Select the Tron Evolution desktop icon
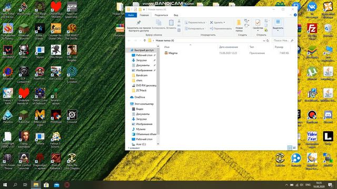The height and width of the screenshot is (189, 337). [72, 75]
